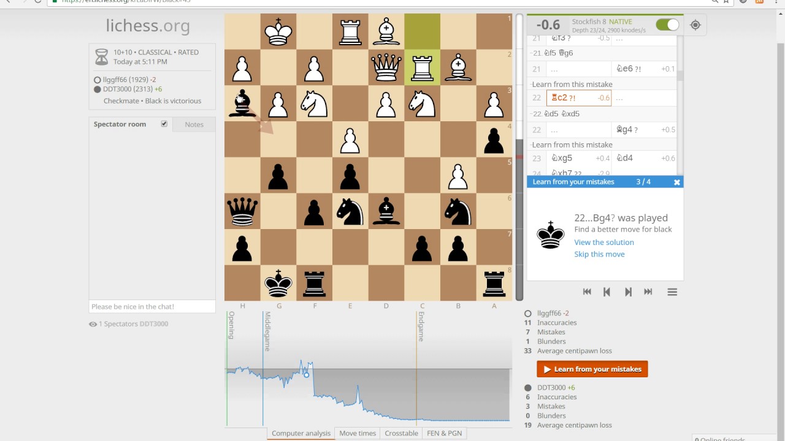This screenshot has width=785, height=441.
Task: Open the Move times tab
Action: point(358,433)
